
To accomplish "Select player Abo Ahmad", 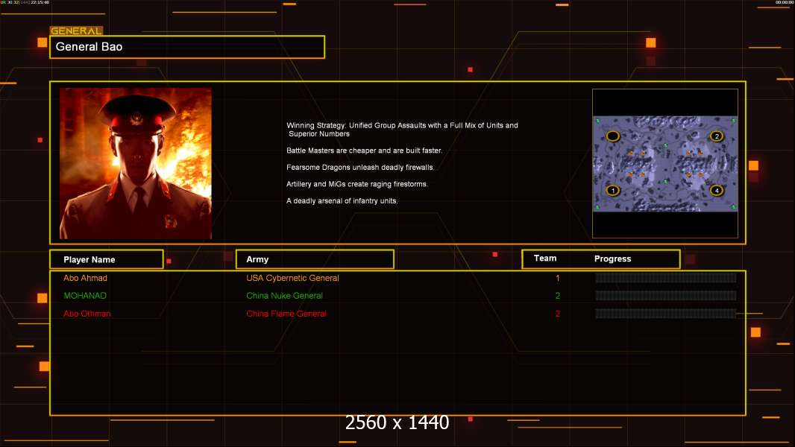I will tap(85, 278).
